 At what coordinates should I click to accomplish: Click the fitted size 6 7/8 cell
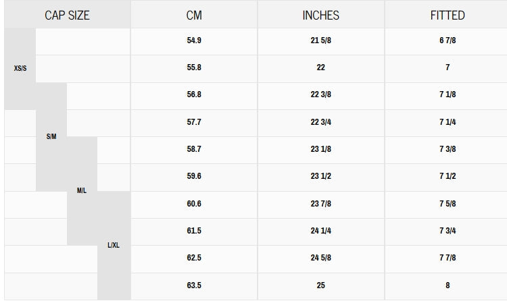pos(448,40)
